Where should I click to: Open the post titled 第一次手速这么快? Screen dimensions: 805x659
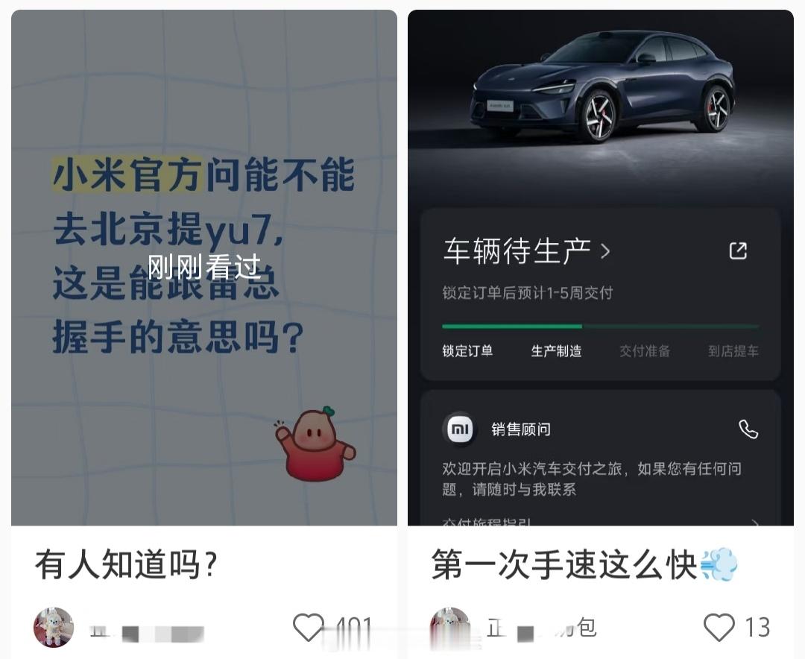[x=585, y=564]
